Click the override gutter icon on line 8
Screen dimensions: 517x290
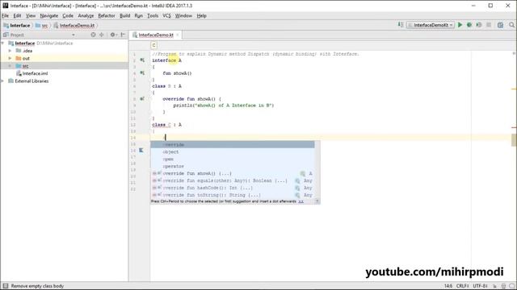[x=142, y=98]
